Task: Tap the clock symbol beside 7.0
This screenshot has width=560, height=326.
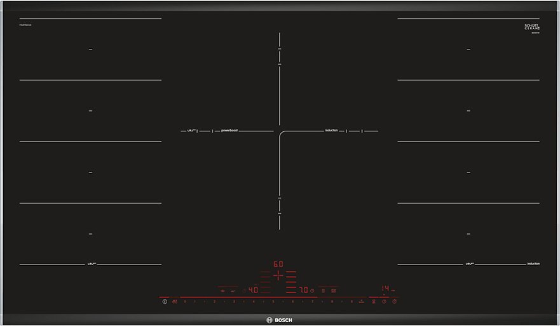Action: tap(312, 290)
